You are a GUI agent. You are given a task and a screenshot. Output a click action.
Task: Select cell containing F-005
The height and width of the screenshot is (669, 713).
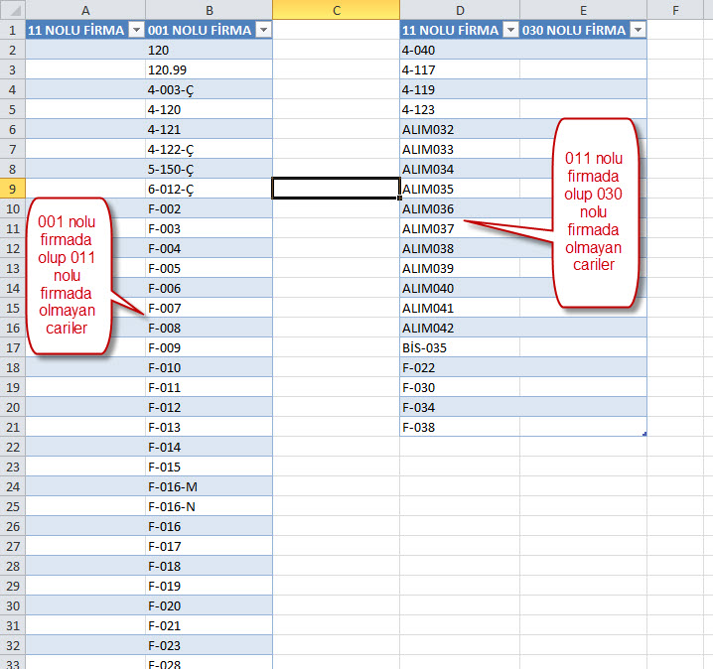(x=210, y=268)
